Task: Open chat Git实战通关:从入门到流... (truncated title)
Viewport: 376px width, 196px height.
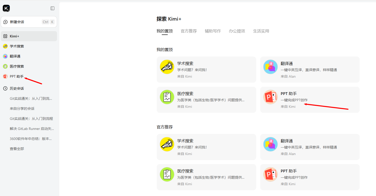Action: point(31,99)
